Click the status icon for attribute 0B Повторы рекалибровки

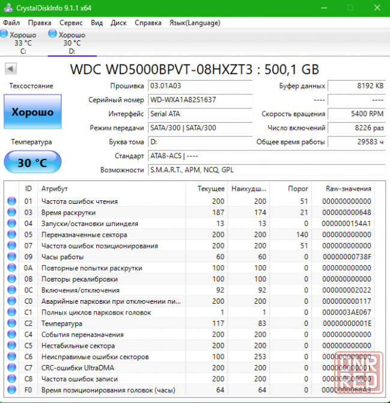click(11, 278)
